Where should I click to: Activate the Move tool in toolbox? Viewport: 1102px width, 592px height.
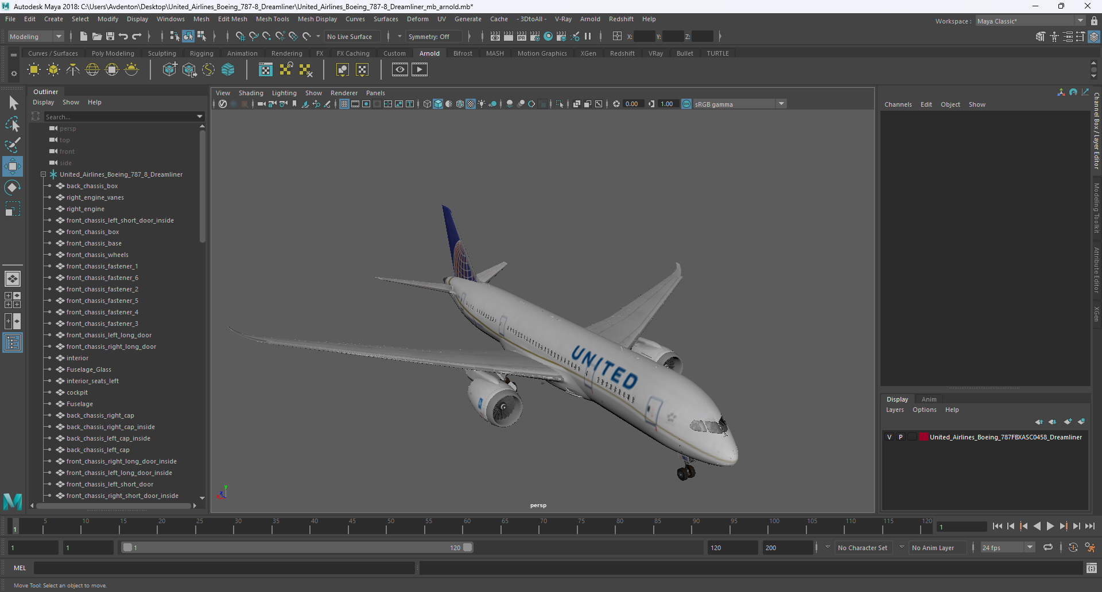[13, 166]
